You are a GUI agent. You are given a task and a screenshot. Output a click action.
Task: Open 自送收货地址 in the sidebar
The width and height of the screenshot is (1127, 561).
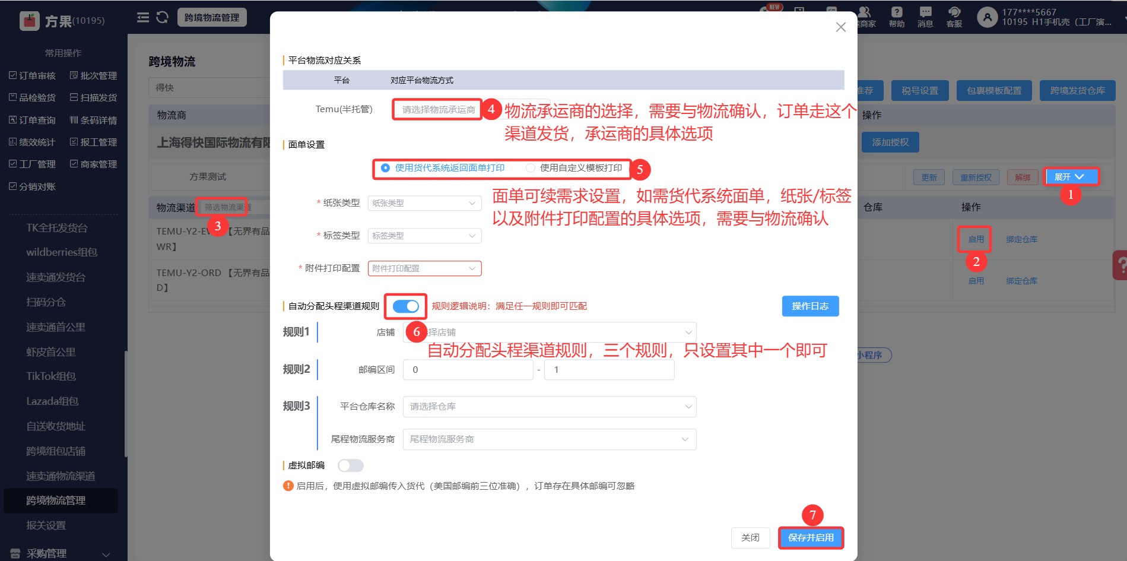pyautogui.click(x=56, y=426)
